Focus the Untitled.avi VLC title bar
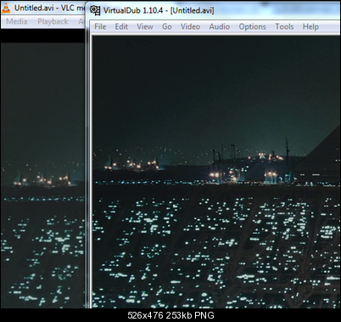Viewport: 341px width, 322px height. (43, 8)
